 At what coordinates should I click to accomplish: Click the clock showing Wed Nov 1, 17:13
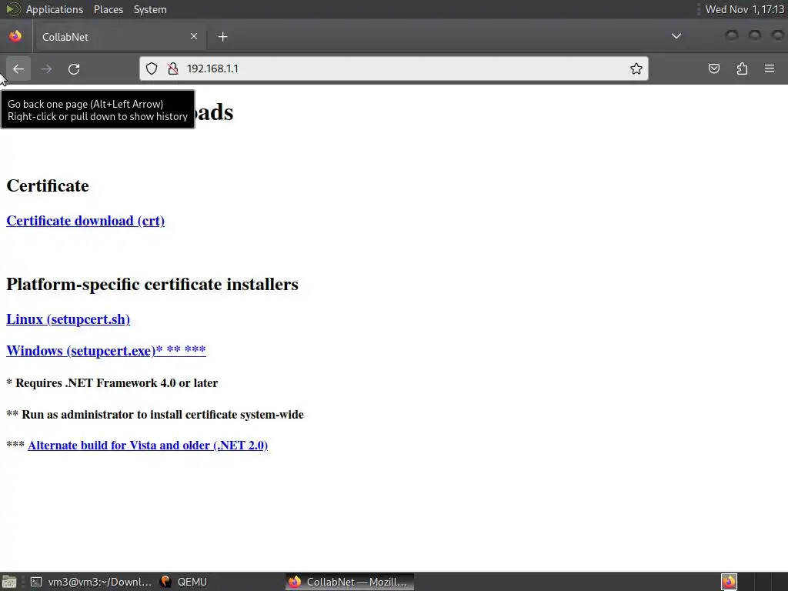click(744, 9)
